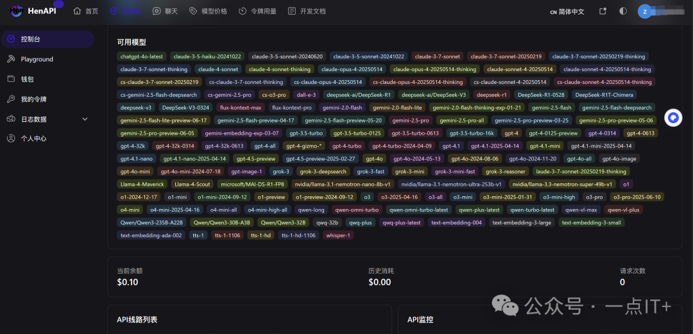Click the key icon beside 我的令牌
This screenshot has width=693, height=334.
(x=12, y=99)
